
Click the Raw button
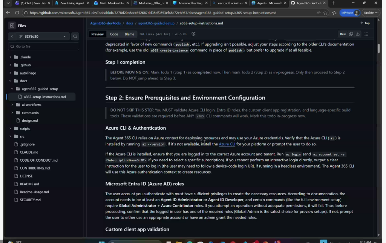343,34
